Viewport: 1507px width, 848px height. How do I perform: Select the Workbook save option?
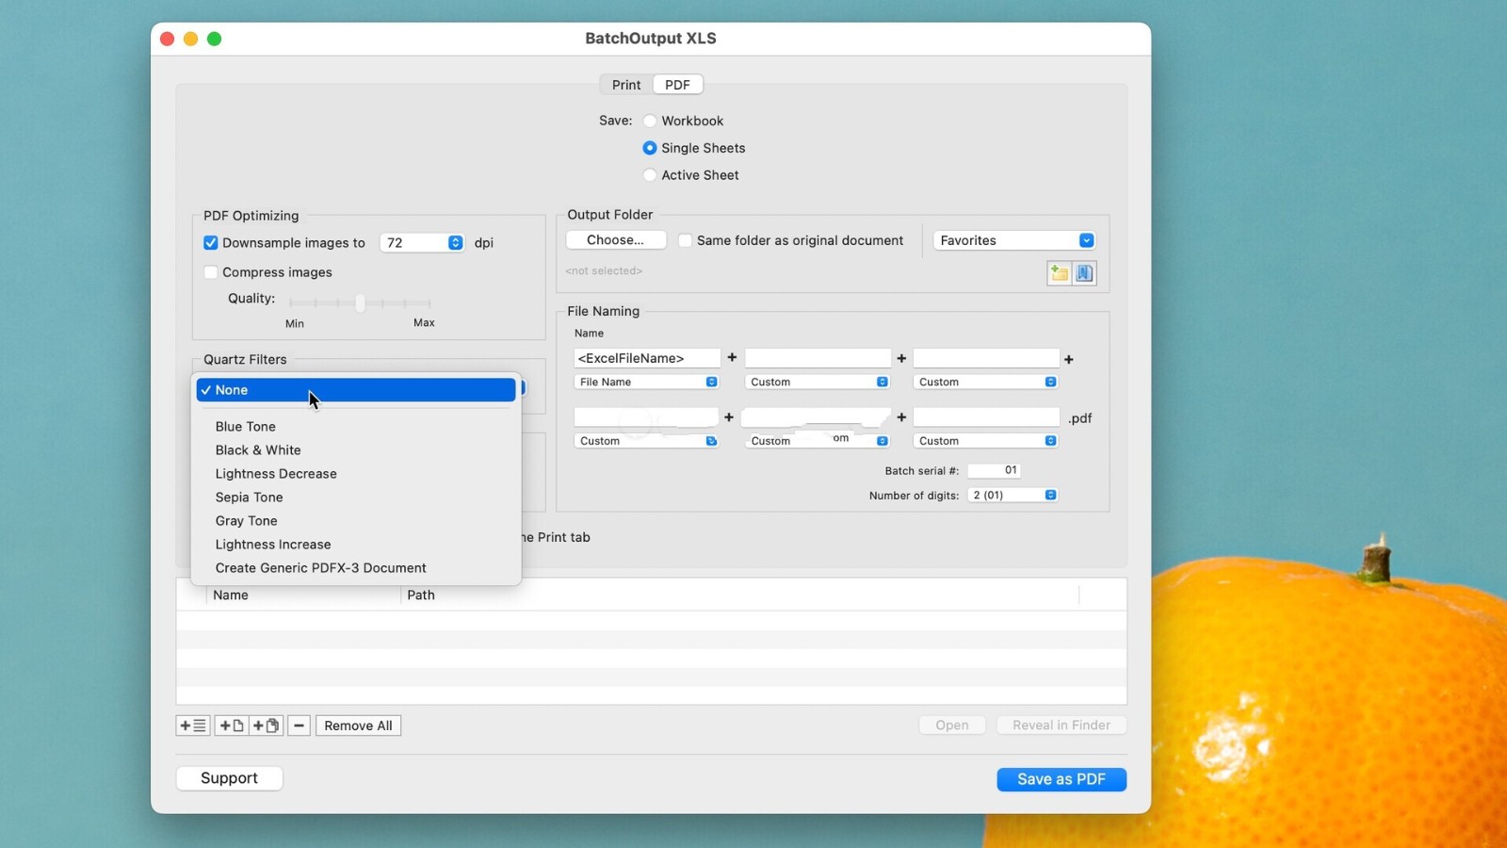click(650, 121)
